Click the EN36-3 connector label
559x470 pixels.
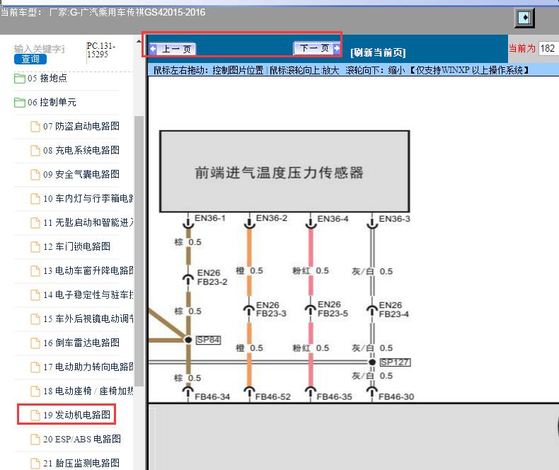pyautogui.click(x=394, y=219)
